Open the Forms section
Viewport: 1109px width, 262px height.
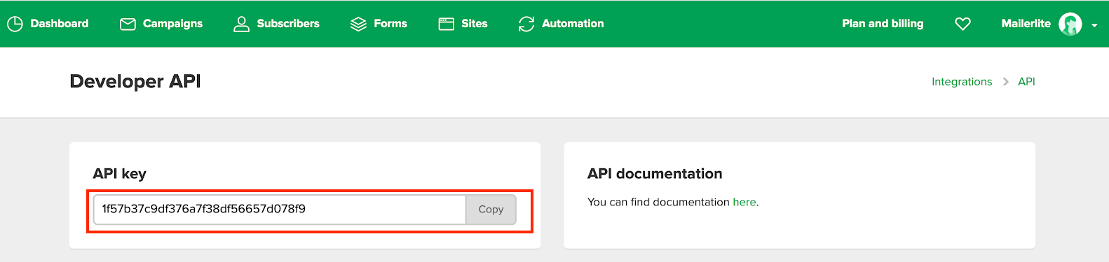click(x=390, y=24)
